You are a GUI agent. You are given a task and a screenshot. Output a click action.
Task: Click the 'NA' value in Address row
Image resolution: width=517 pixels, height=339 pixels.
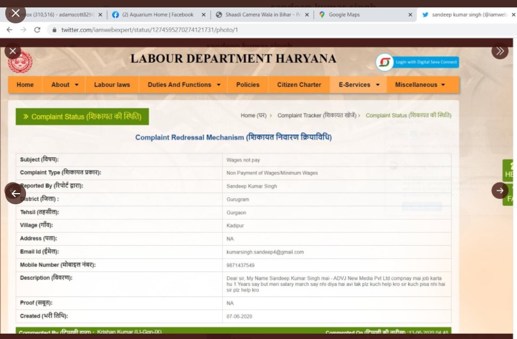[x=230, y=239]
